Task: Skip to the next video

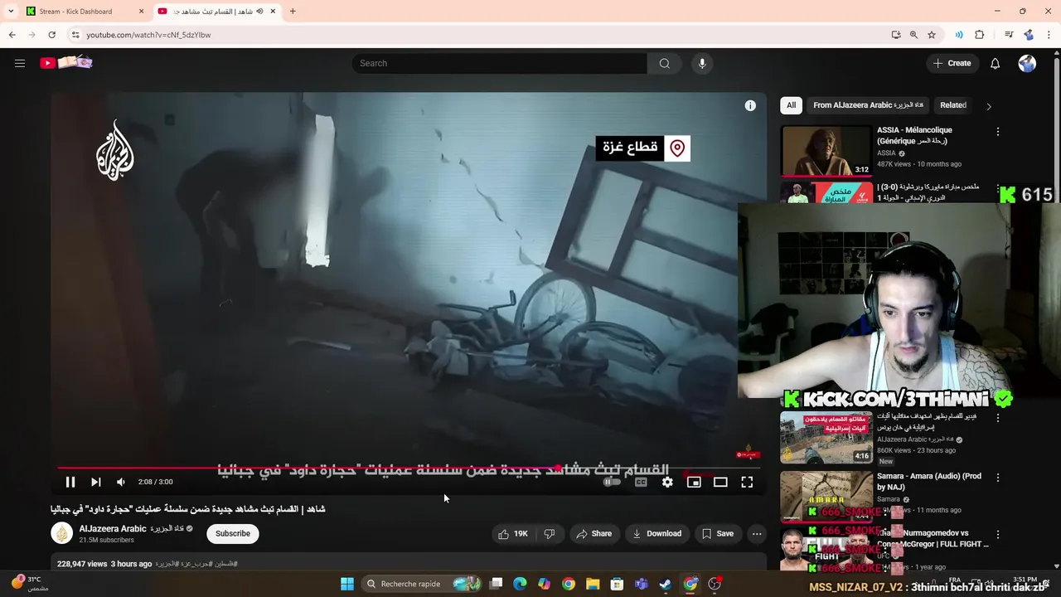Action: (96, 482)
